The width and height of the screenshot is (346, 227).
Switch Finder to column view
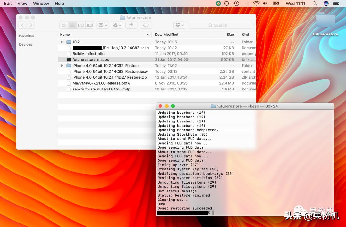[81, 25]
